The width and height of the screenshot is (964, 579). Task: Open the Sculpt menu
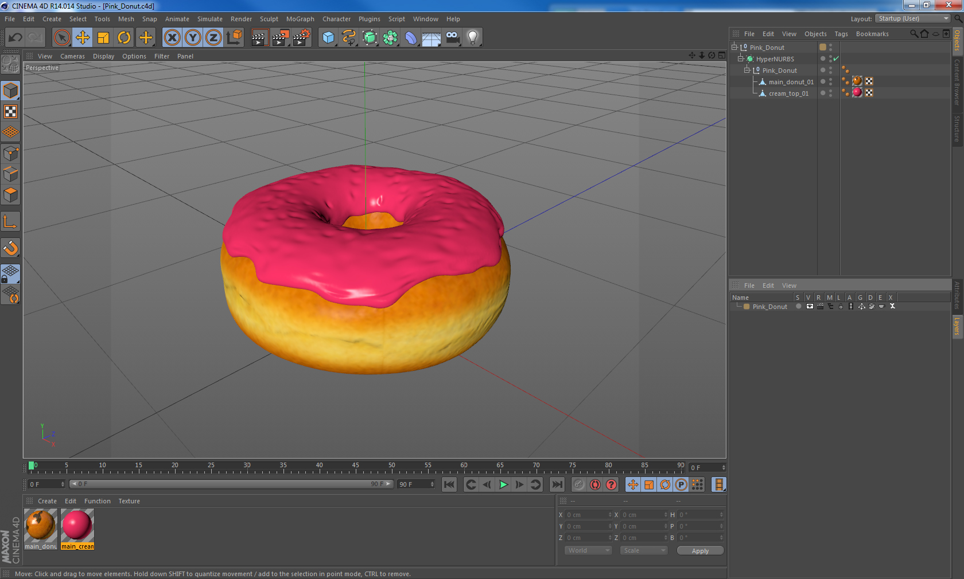269,19
